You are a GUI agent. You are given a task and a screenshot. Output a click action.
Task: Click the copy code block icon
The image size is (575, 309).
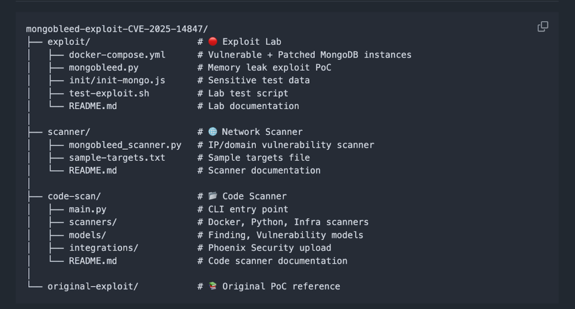[542, 27]
